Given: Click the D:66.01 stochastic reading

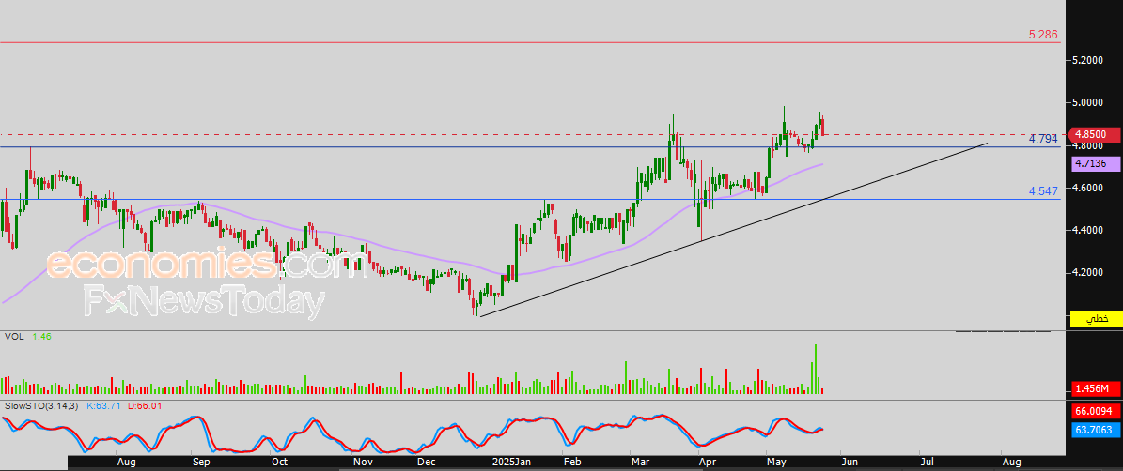Looking at the screenshot, I should [x=146, y=406].
